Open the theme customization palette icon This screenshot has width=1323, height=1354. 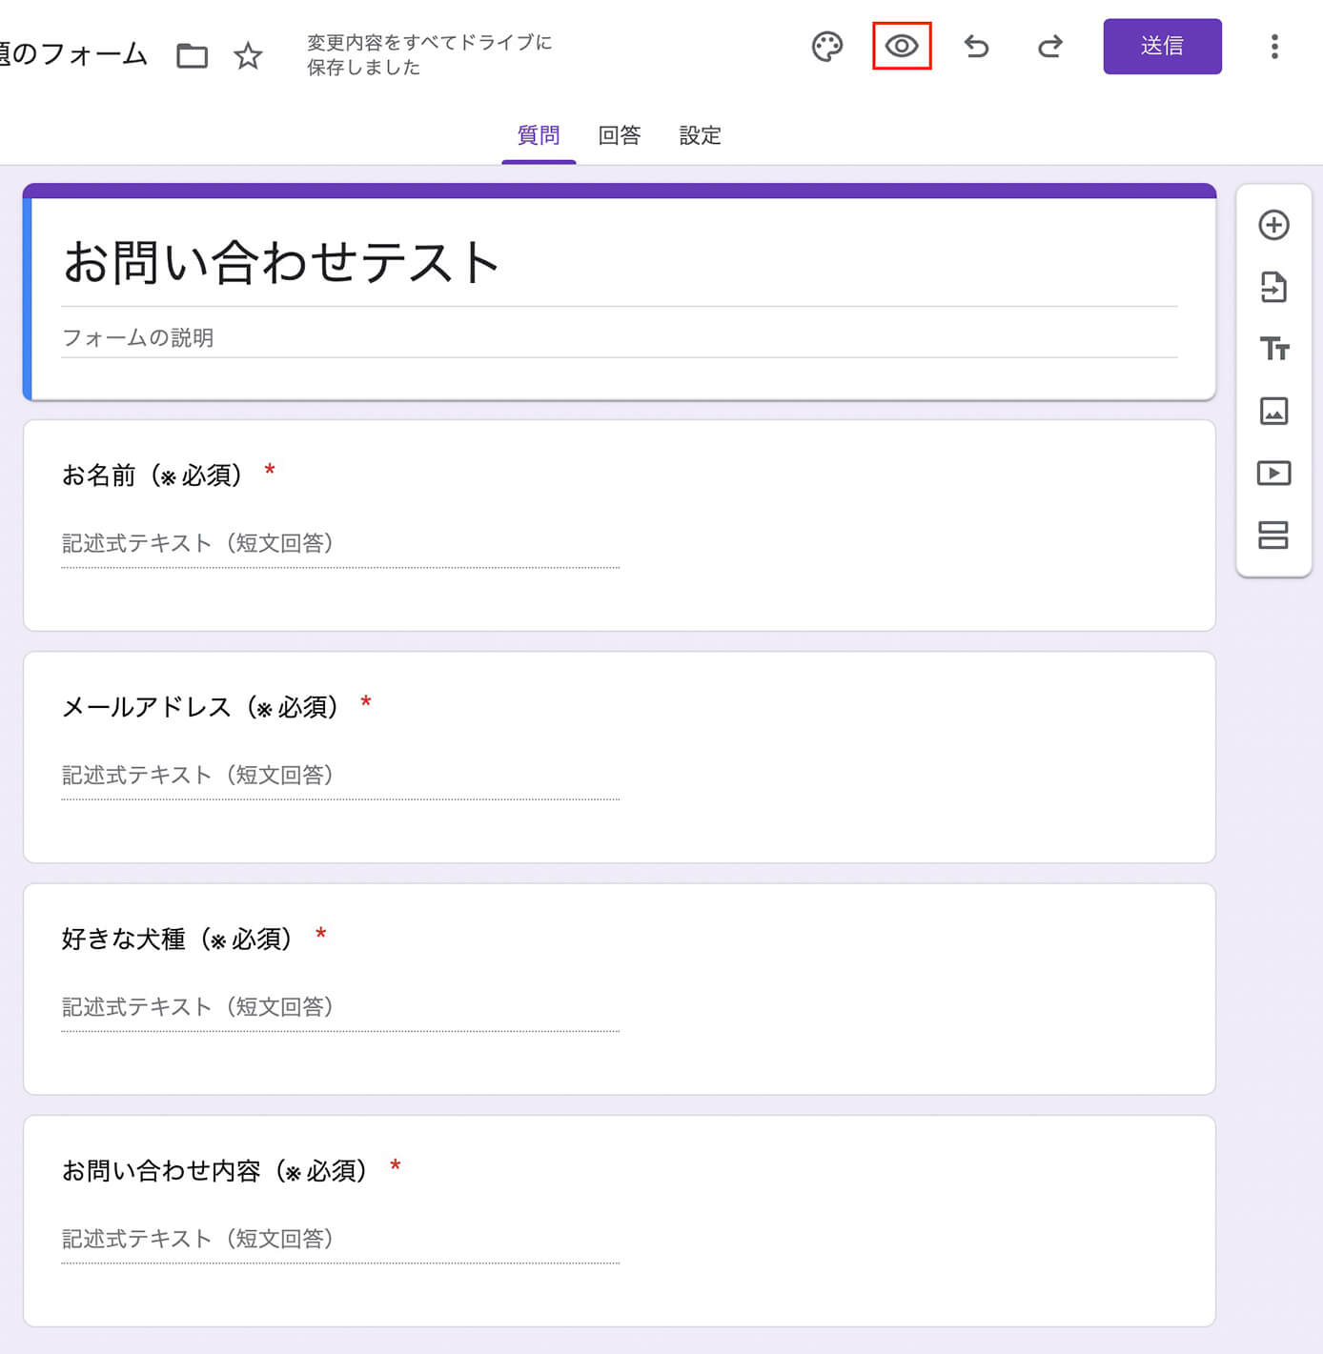click(827, 47)
